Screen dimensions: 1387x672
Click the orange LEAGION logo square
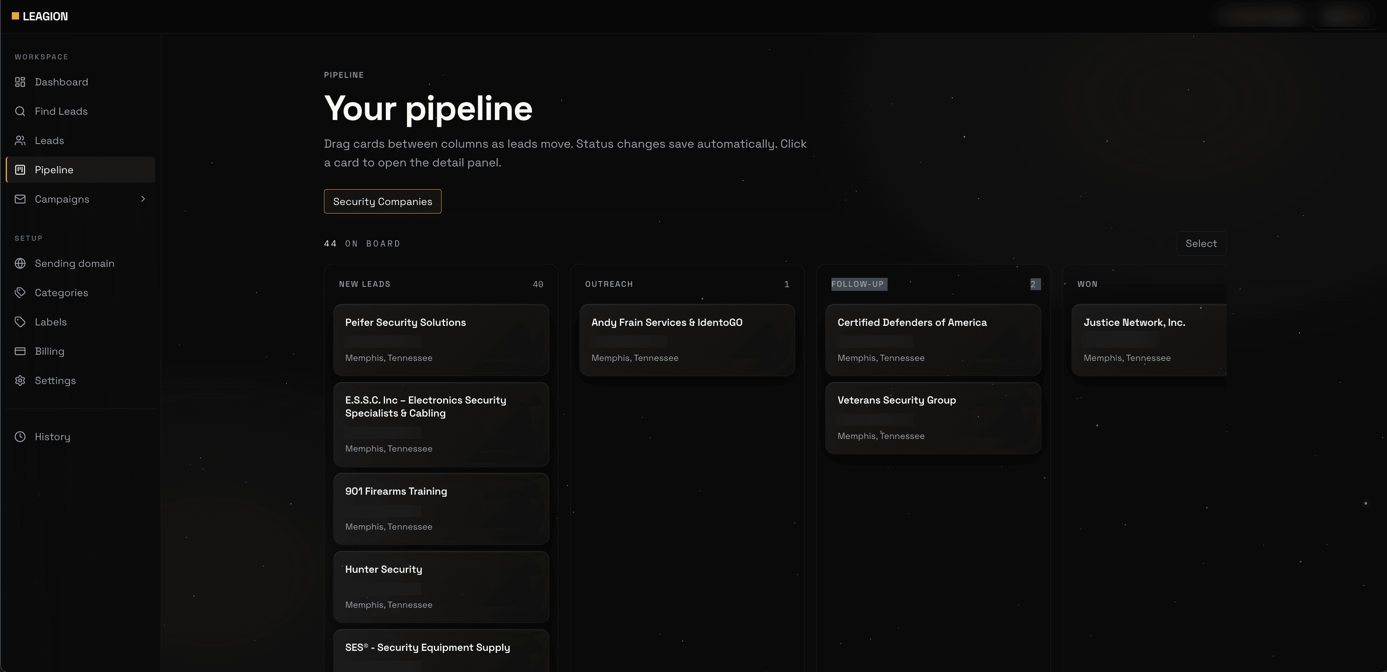tap(15, 16)
